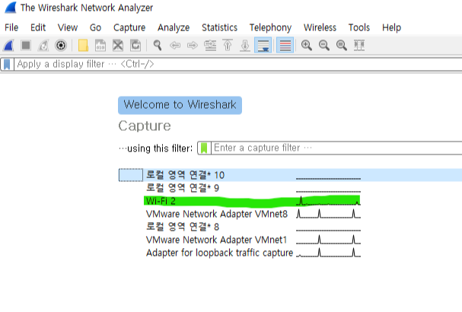The width and height of the screenshot is (462, 312).
Task: Close this capture file X icon
Action: click(118, 46)
